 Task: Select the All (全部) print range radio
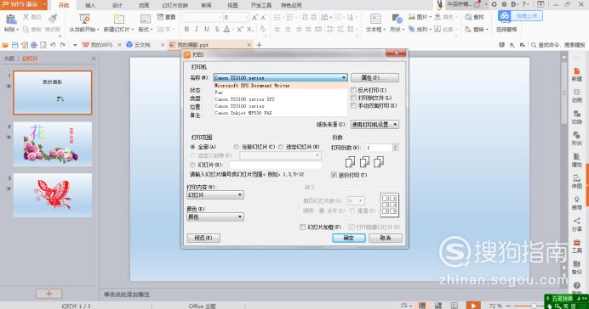point(192,147)
